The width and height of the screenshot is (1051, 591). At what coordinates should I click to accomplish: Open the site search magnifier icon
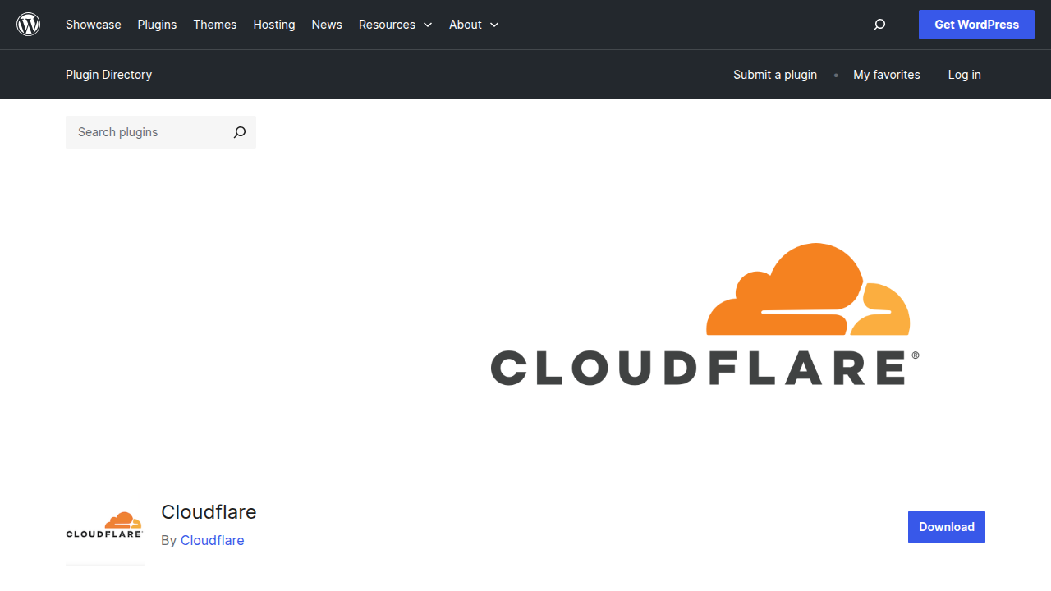[x=879, y=25]
